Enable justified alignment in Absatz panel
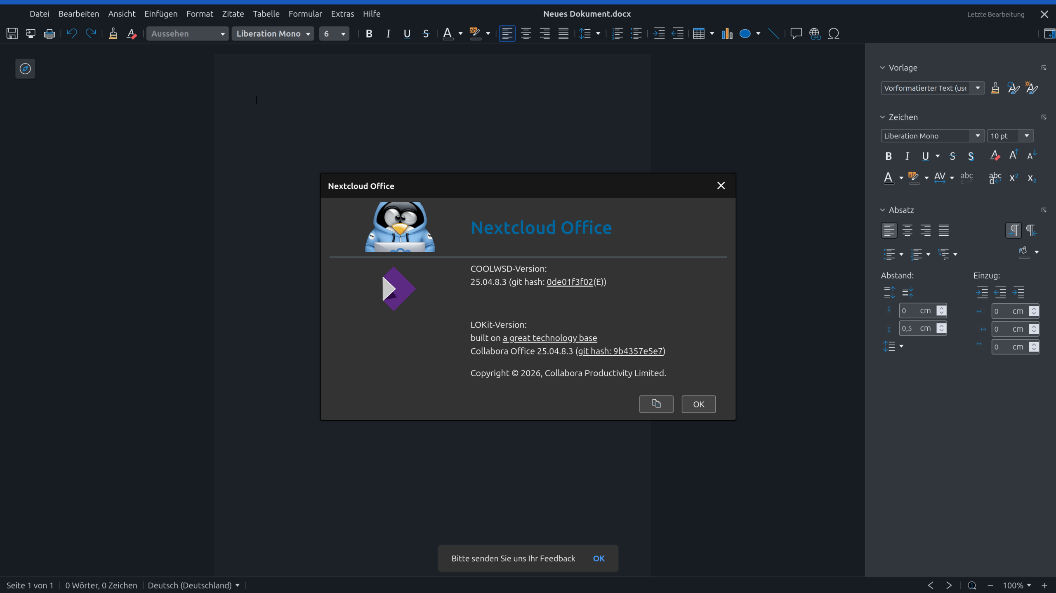The width and height of the screenshot is (1056, 593). tap(943, 230)
